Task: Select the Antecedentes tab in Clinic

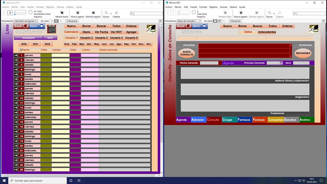Action: (x=267, y=32)
